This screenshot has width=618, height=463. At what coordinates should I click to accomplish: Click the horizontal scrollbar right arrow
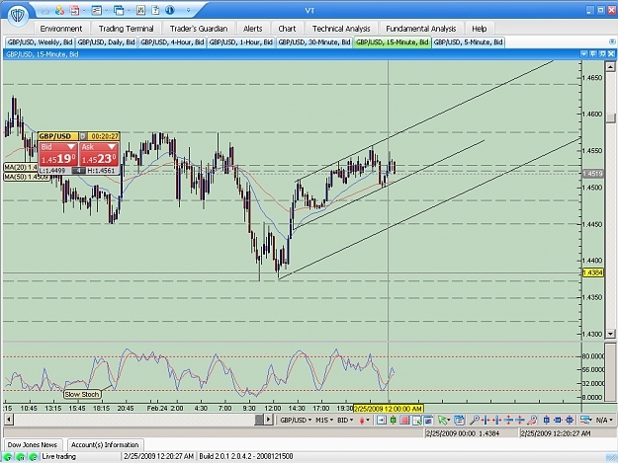tap(268, 420)
